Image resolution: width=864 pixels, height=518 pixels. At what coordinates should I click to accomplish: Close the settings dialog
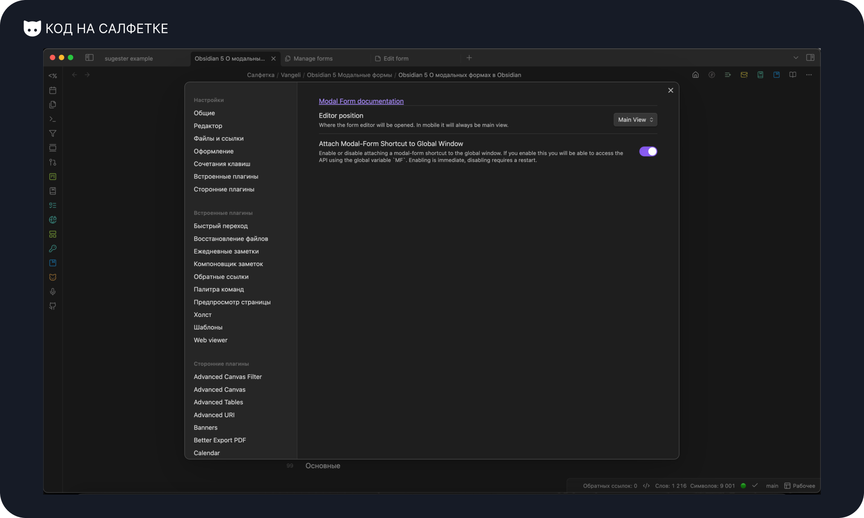[670, 90]
